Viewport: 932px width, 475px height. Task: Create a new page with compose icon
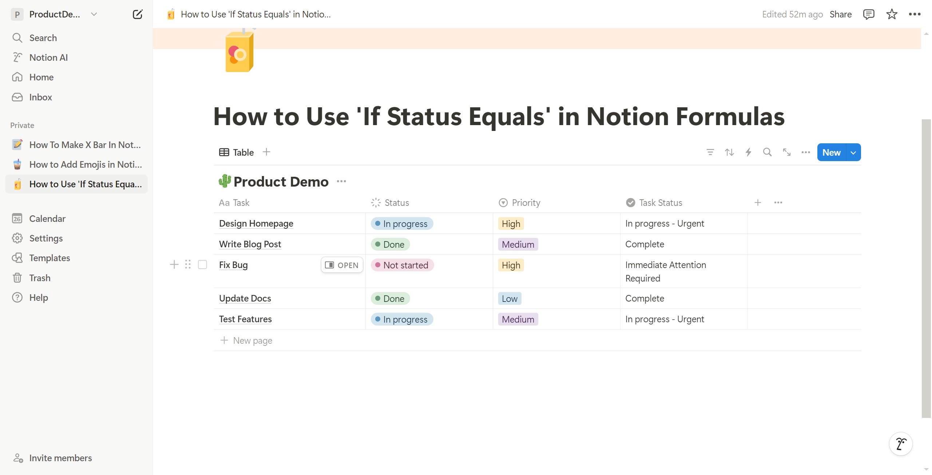pos(138,15)
